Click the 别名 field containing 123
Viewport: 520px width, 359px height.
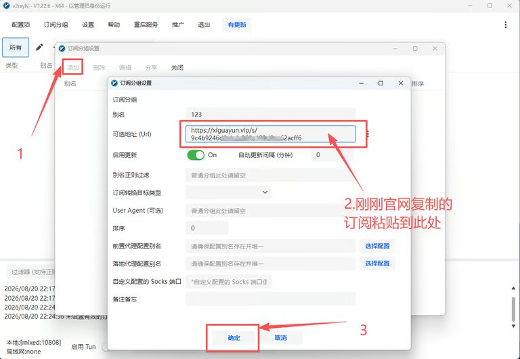click(x=271, y=114)
